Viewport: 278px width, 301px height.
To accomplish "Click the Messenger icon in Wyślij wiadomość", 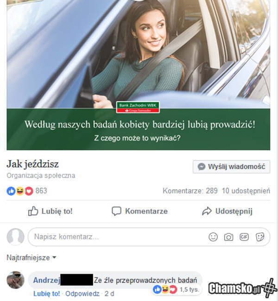I will click(202, 166).
